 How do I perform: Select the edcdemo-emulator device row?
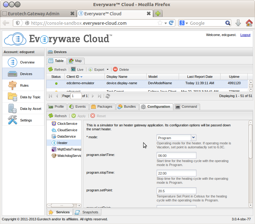(147, 83)
